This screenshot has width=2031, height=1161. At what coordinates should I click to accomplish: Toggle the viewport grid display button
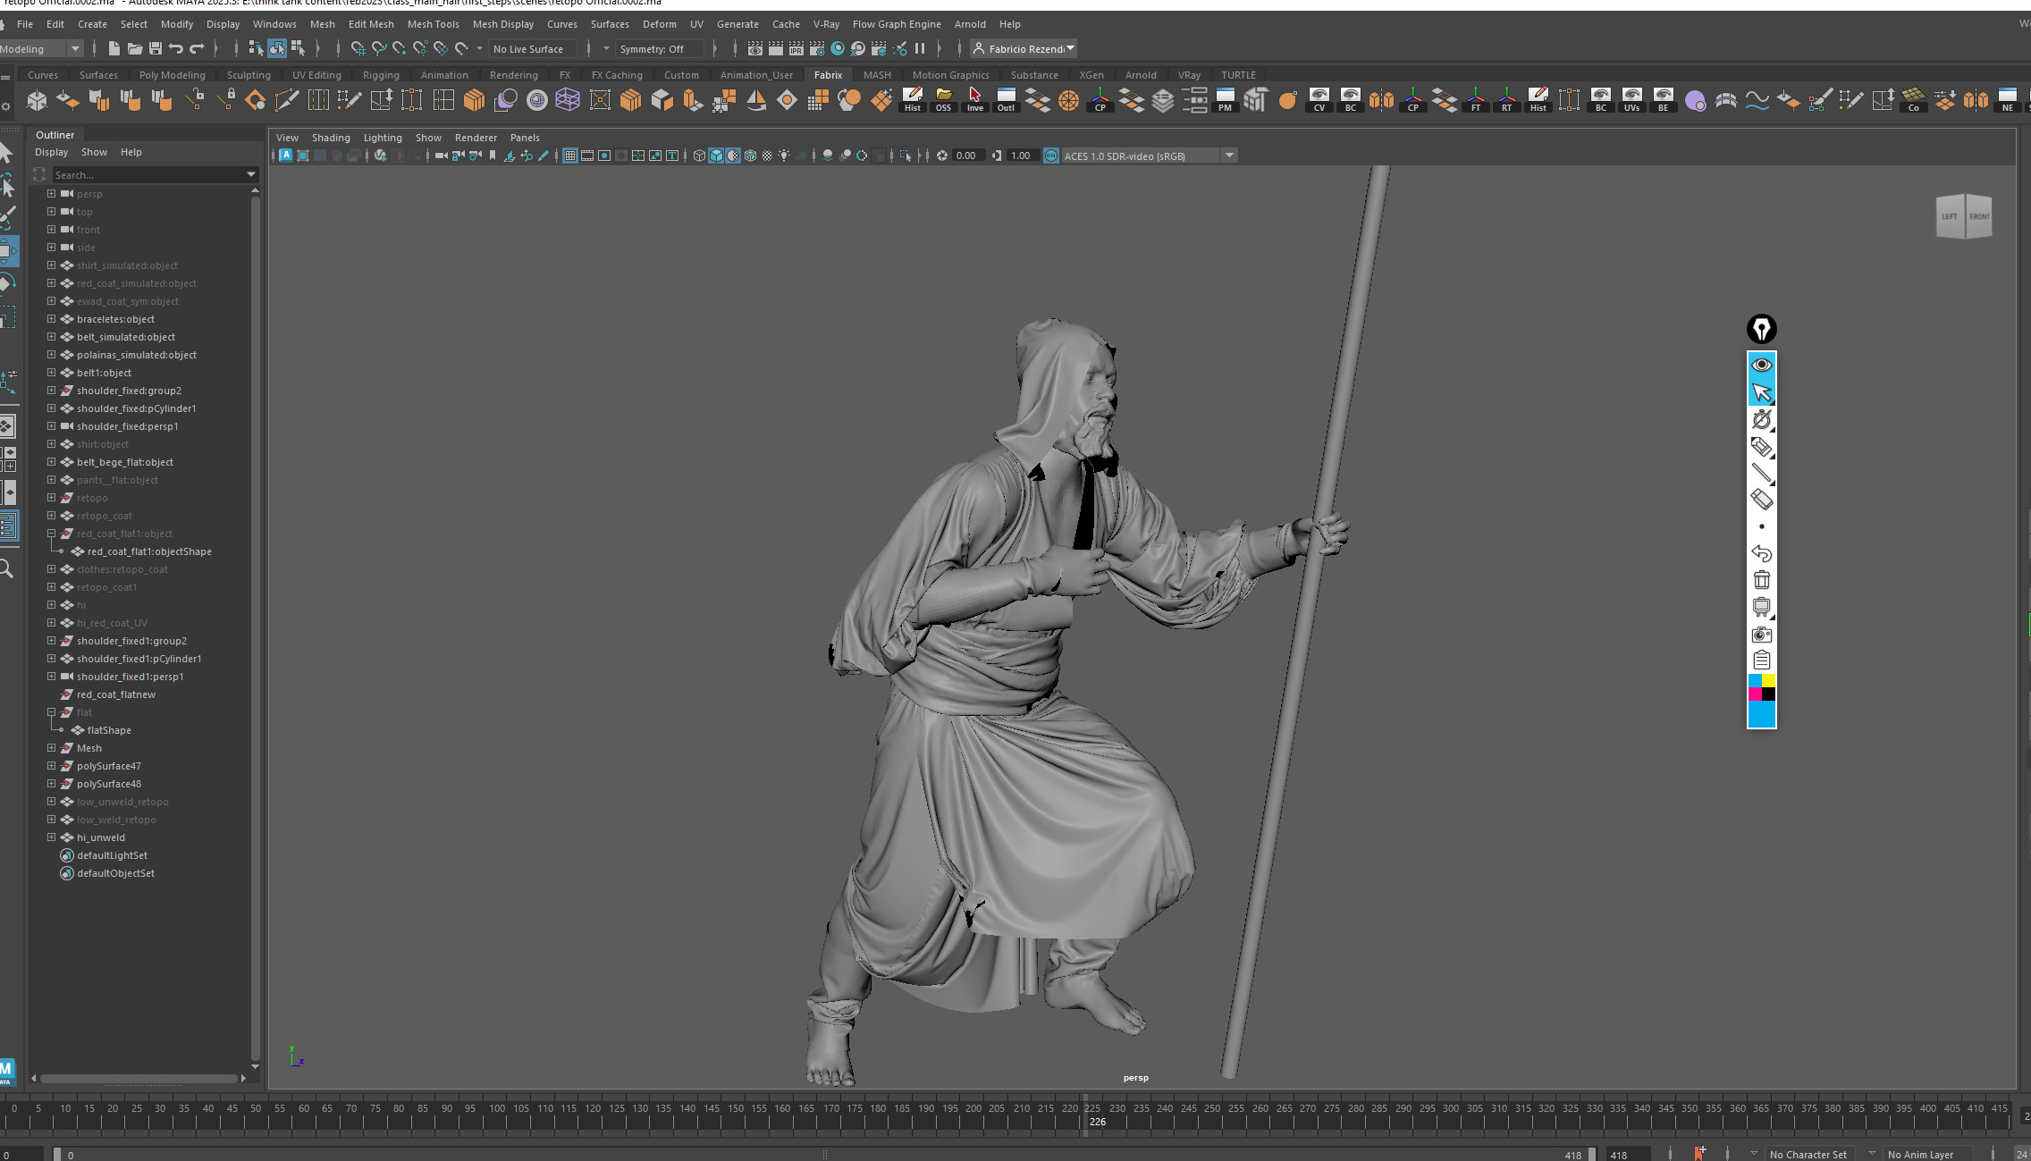569,156
